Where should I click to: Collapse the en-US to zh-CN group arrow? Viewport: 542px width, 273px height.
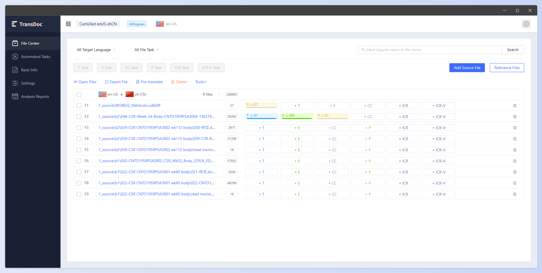(x=122, y=95)
